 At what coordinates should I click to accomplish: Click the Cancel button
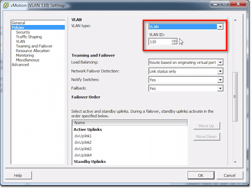click(230, 175)
